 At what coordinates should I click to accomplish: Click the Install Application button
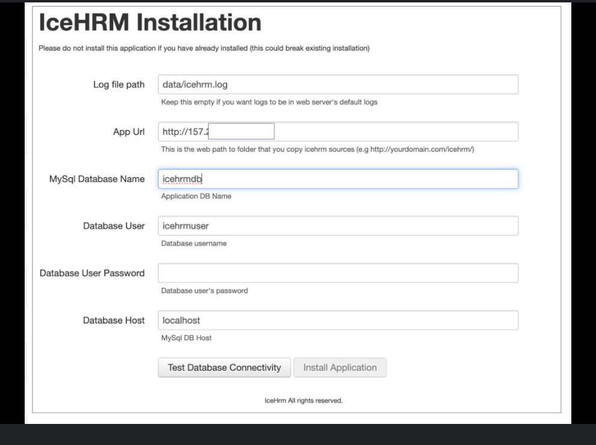[x=340, y=367]
